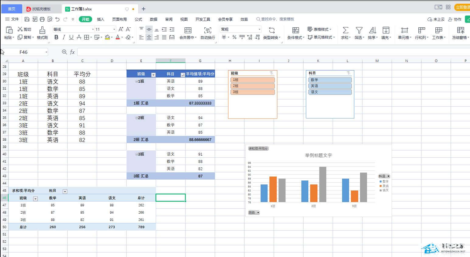Image resolution: width=470 pixels, height=257 pixels.
Task: Open the 文件 File menu
Action: [x=12, y=19]
